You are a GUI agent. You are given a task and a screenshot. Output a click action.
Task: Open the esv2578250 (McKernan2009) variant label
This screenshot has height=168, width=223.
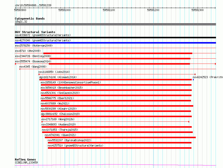(x=34, y=46)
